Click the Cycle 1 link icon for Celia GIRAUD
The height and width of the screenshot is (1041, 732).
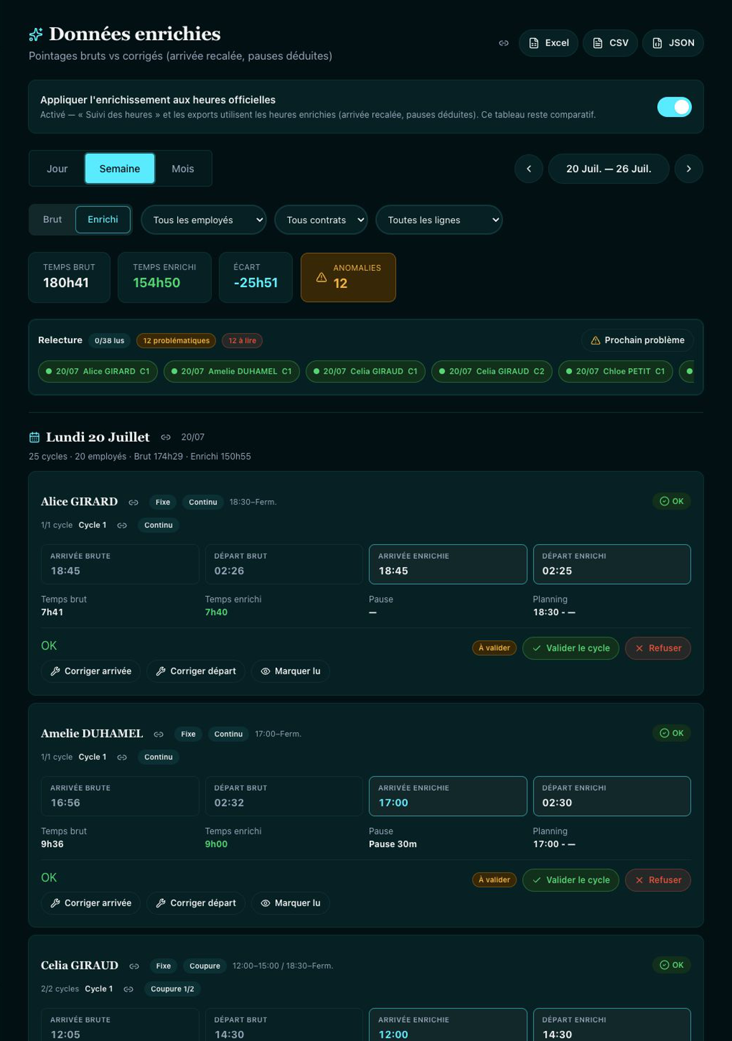[128, 989]
